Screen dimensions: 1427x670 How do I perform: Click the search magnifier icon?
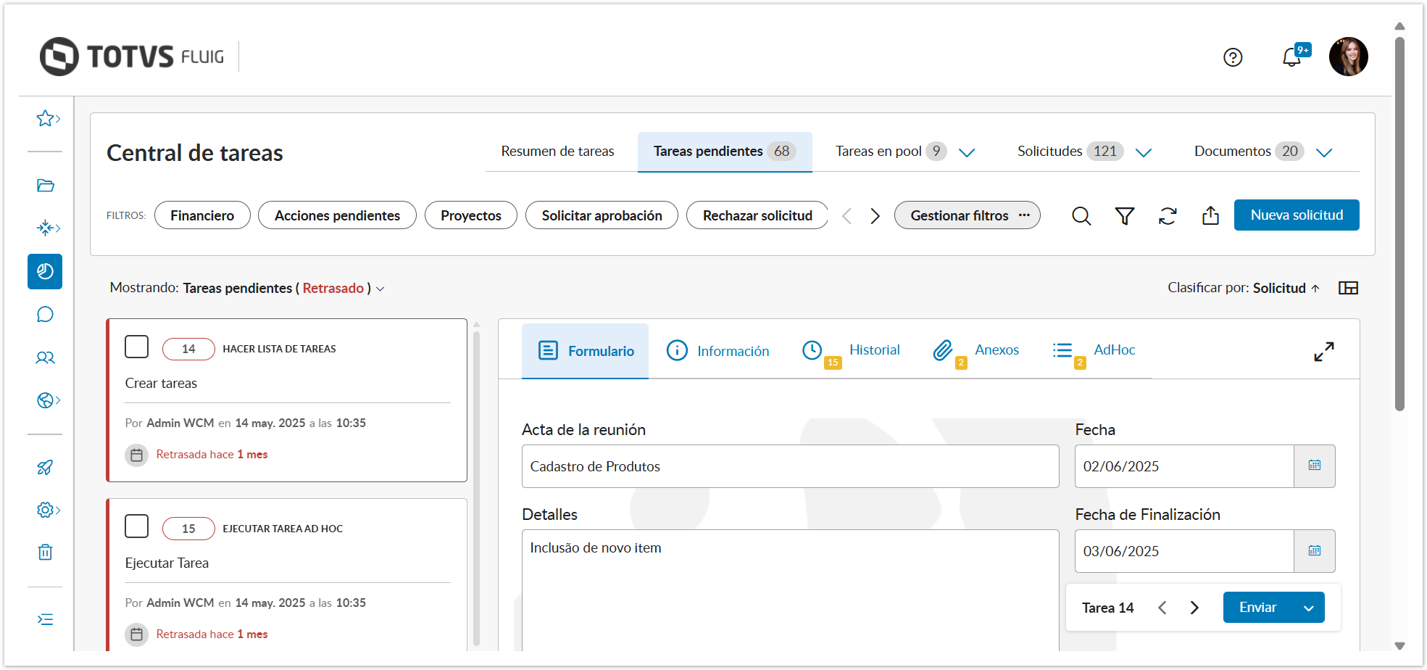coord(1081,216)
